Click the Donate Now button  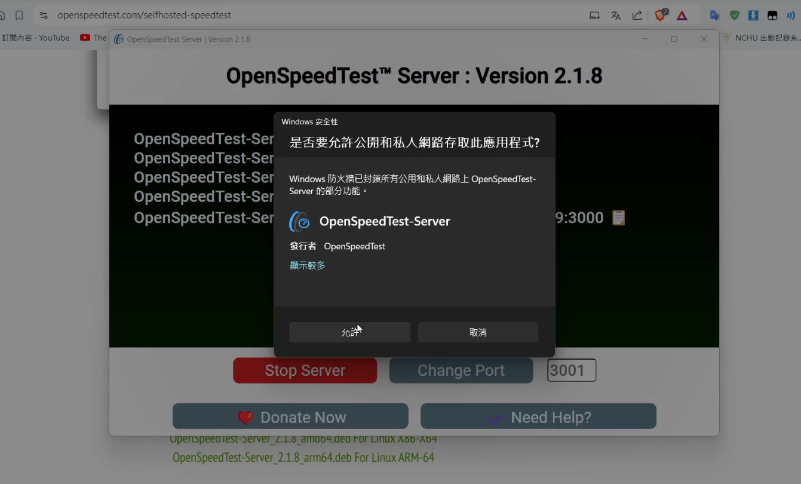point(290,416)
